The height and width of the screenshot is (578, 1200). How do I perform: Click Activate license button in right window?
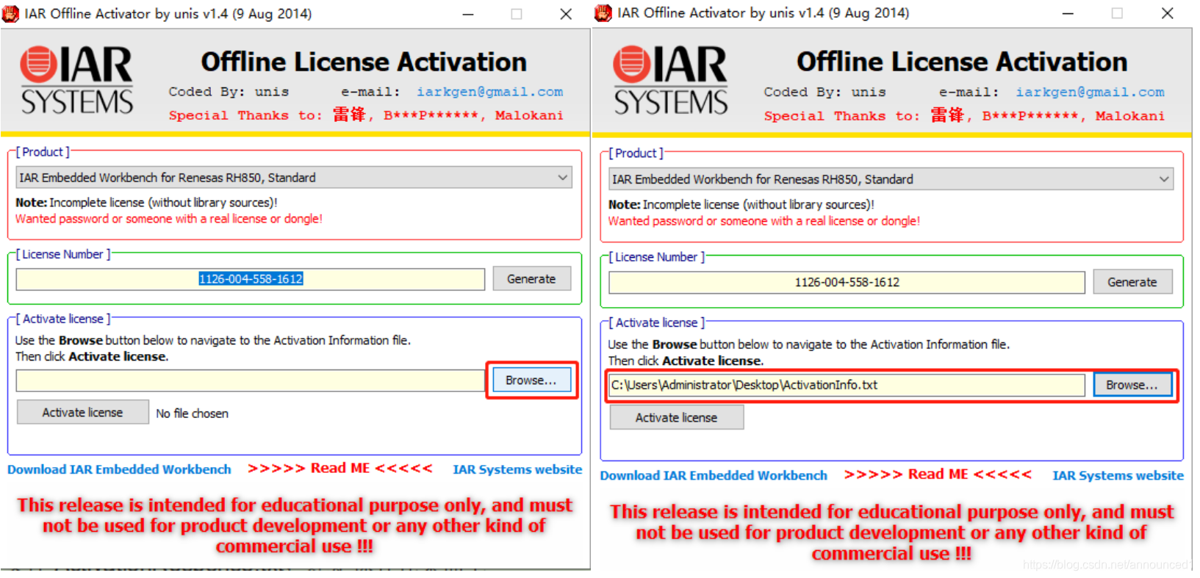click(676, 417)
